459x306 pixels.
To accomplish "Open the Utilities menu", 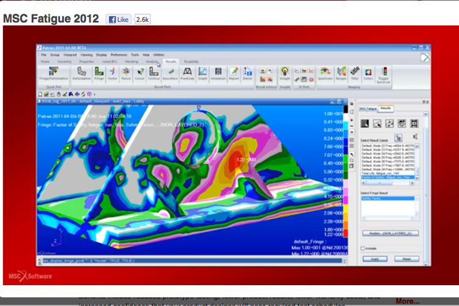I will [159, 55].
